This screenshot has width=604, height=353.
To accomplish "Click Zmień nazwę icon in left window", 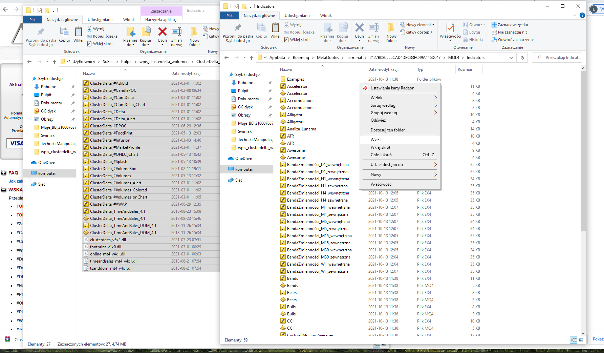I will click(x=176, y=32).
